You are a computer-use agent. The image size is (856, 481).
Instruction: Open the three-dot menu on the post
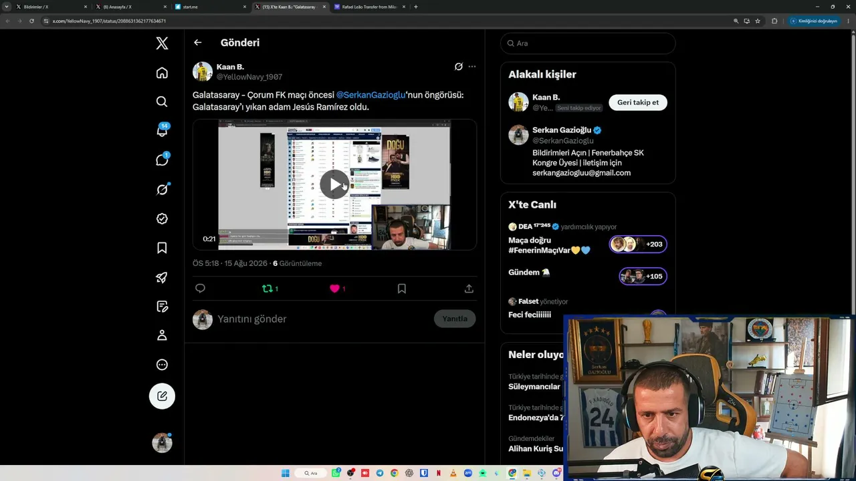click(472, 67)
